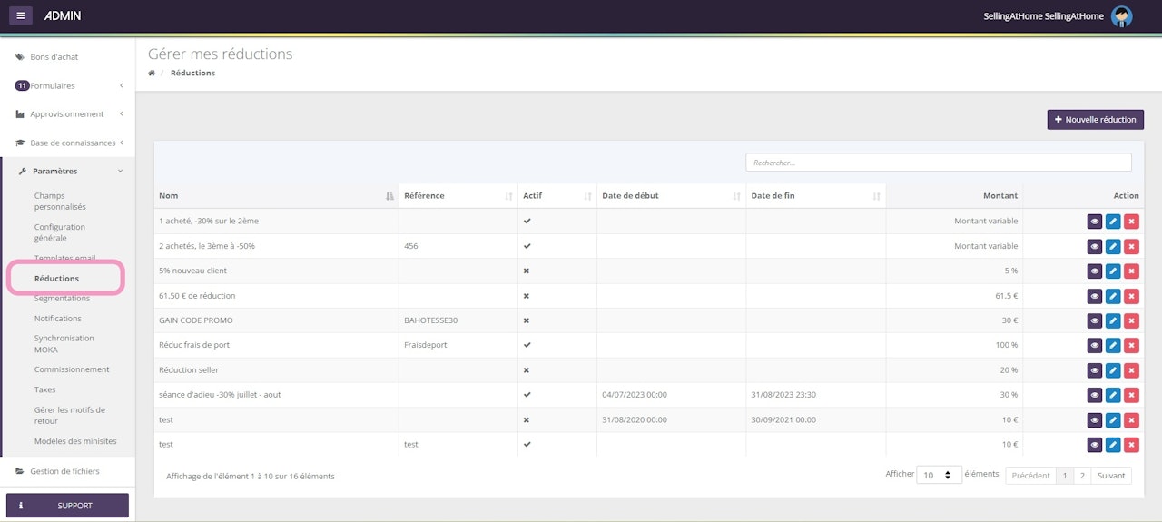
Task: Click the Rechercher search field
Action: pyautogui.click(x=938, y=163)
